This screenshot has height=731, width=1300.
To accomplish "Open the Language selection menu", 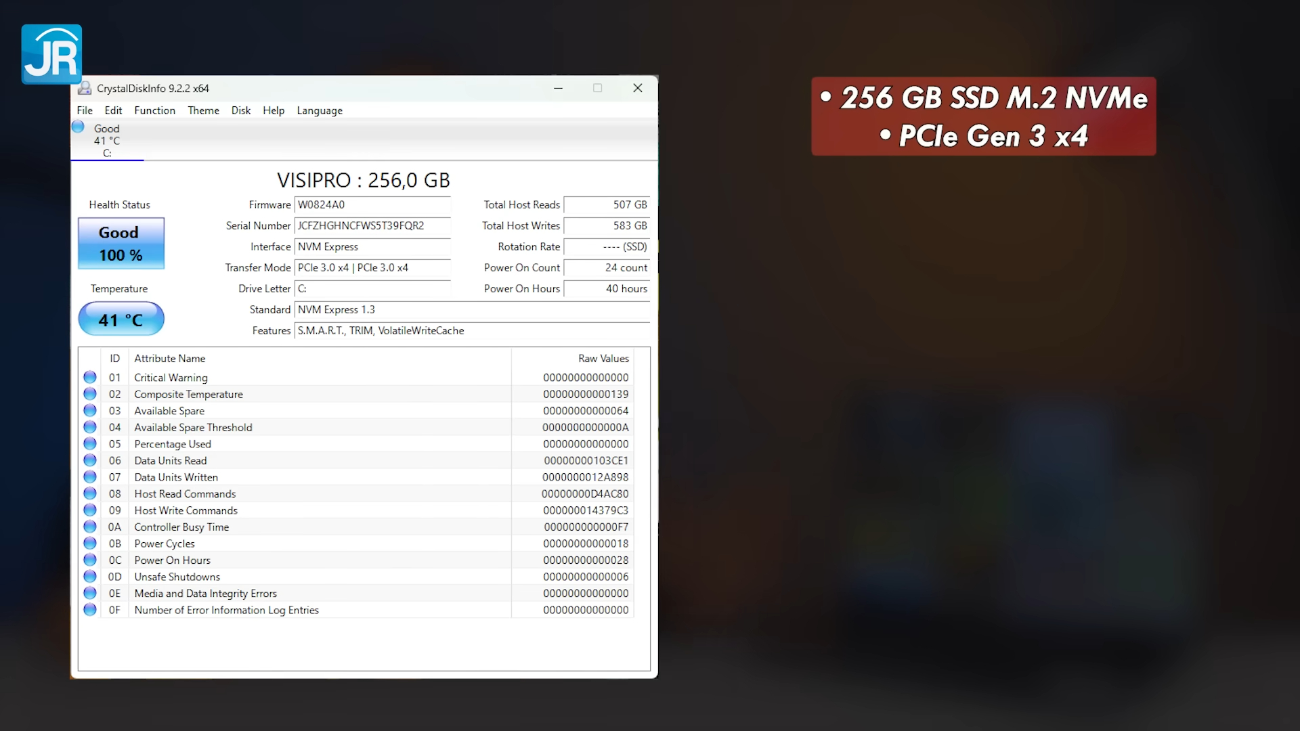I will [319, 110].
